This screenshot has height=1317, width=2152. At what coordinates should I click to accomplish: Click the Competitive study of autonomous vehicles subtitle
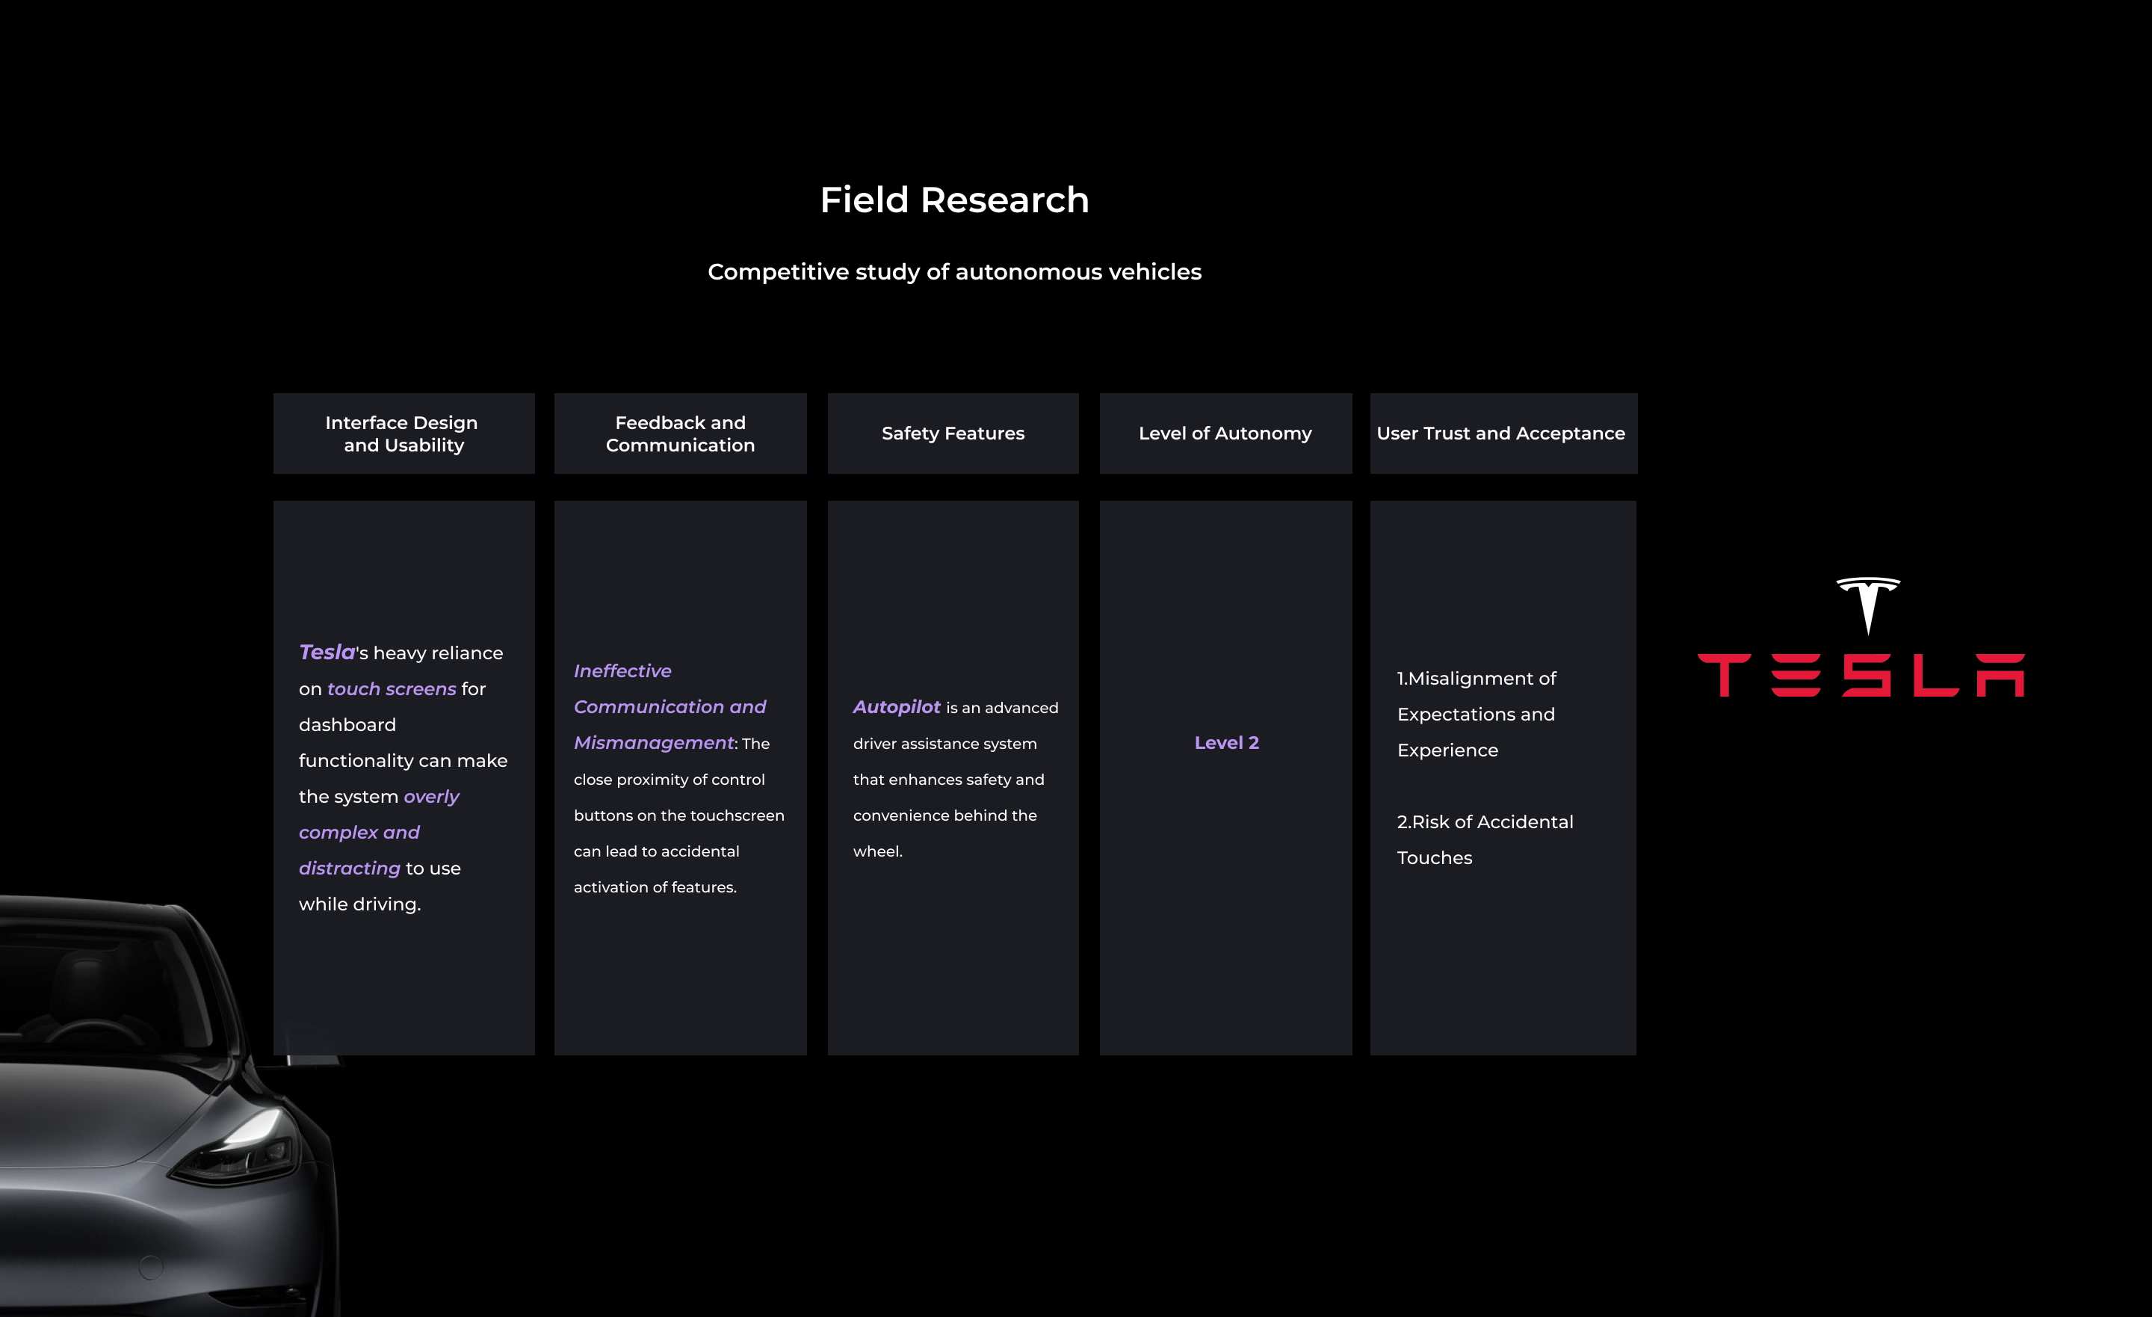[955, 272]
